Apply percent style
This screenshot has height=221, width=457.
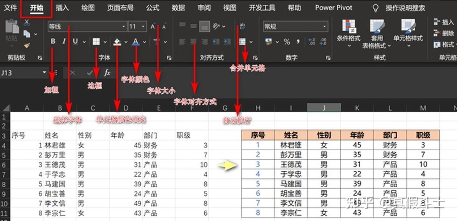coord(287,42)
